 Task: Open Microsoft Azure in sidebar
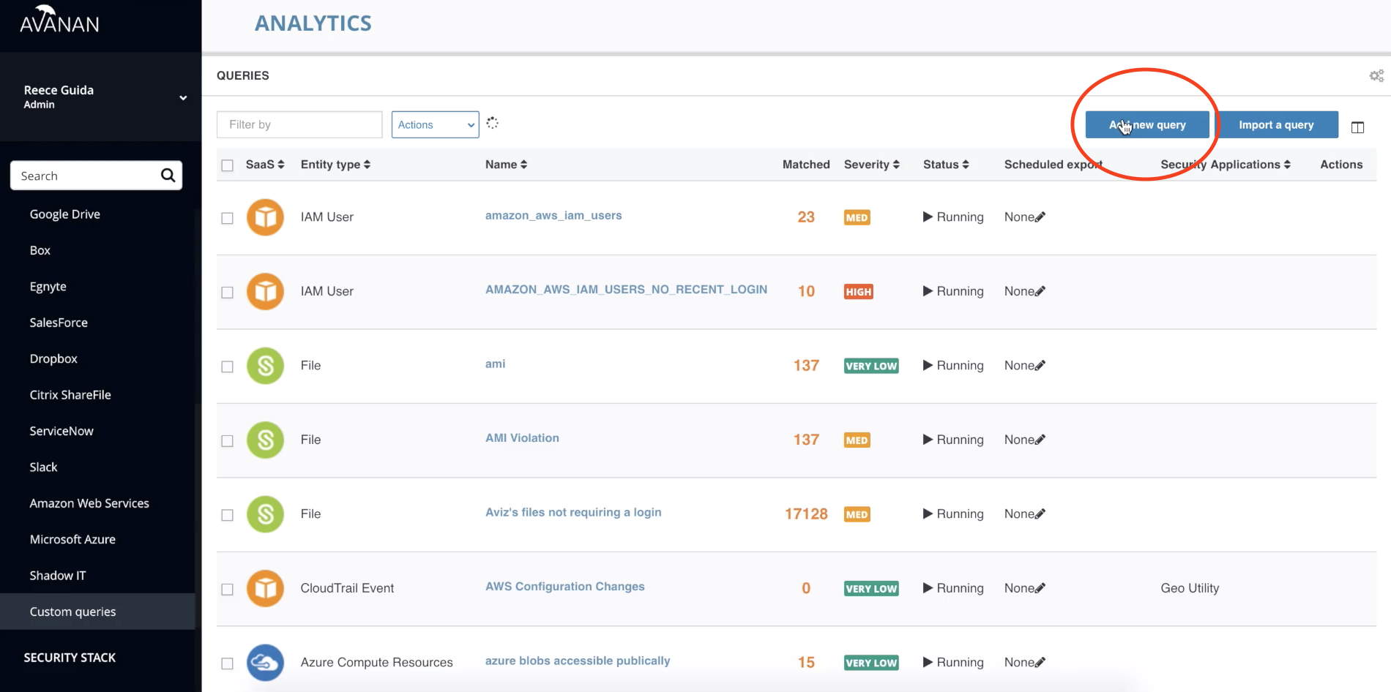tap(72, 540)
